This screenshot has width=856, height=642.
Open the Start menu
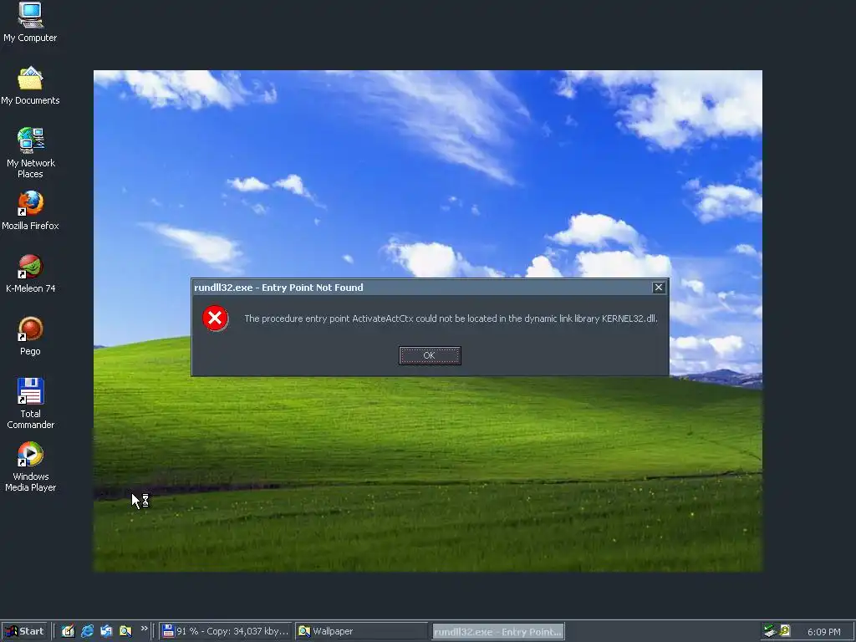[x=24, y=631]
